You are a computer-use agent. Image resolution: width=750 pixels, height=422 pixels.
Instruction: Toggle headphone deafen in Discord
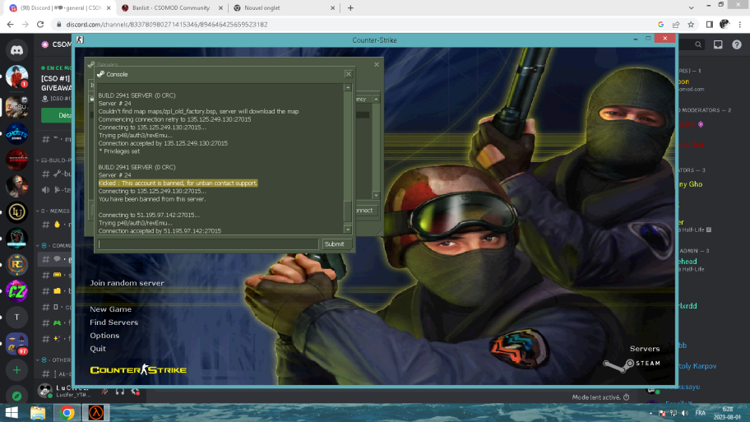pyautogui.click(x=120, y=392)
